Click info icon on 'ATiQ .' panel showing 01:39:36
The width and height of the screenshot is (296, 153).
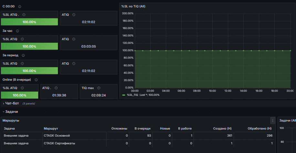pyautogui.click(x=56, y=88)
